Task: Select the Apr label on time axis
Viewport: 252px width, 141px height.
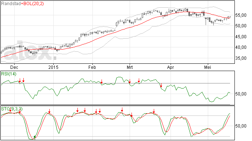Action: 170,67
